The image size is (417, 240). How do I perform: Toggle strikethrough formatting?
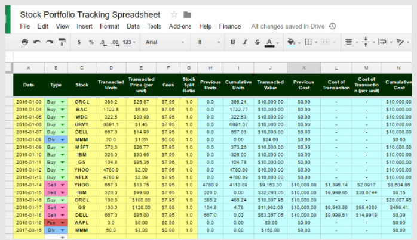257,42
